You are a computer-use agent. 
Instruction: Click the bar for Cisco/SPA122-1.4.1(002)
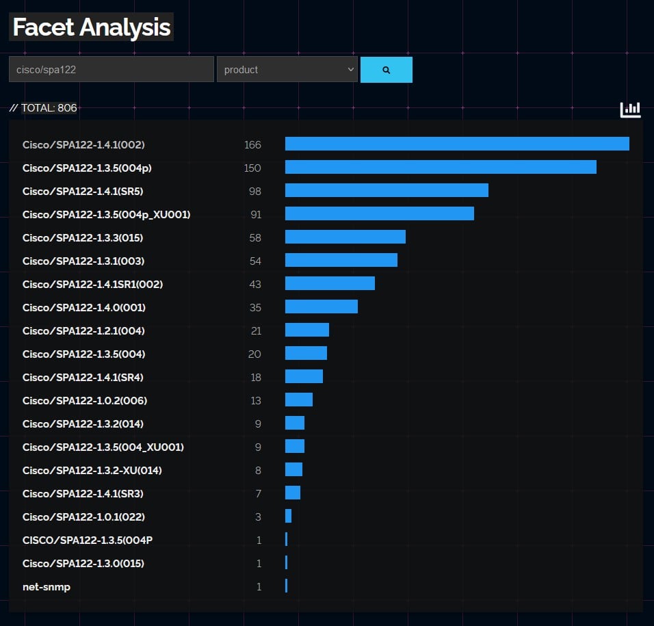(457, 144)
